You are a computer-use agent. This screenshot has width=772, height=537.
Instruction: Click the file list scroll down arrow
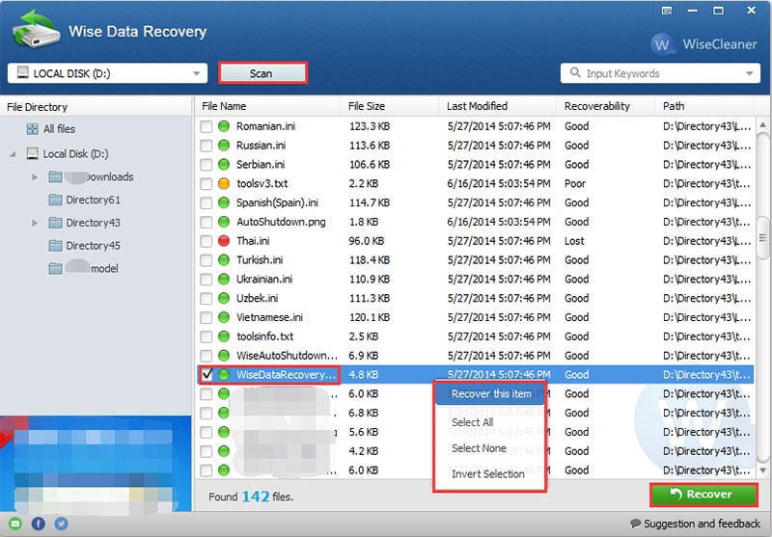pyautogui.click(x=762, y=471)
